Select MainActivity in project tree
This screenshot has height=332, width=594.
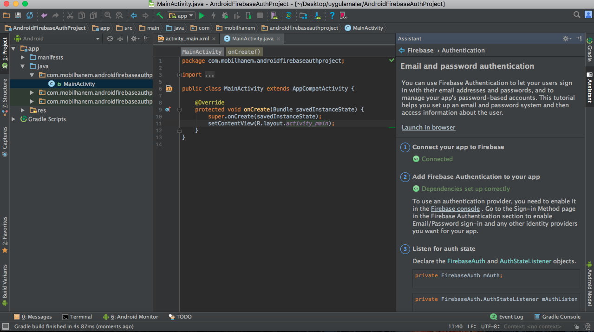coord(79,84)
